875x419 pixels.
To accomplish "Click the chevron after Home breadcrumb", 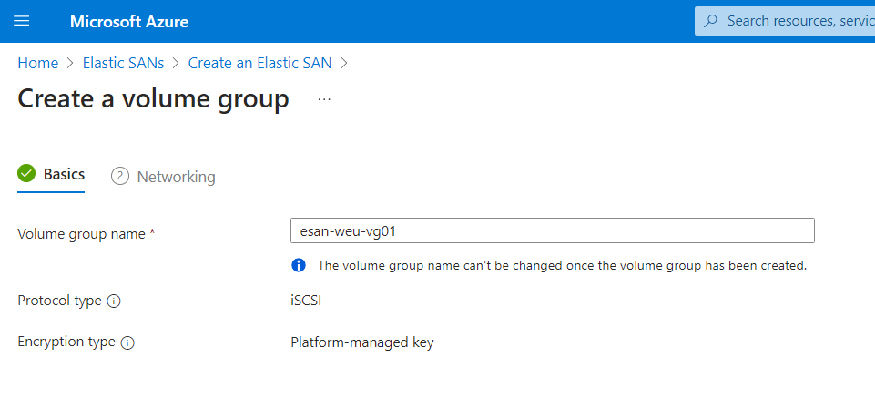I will [70, 63].
